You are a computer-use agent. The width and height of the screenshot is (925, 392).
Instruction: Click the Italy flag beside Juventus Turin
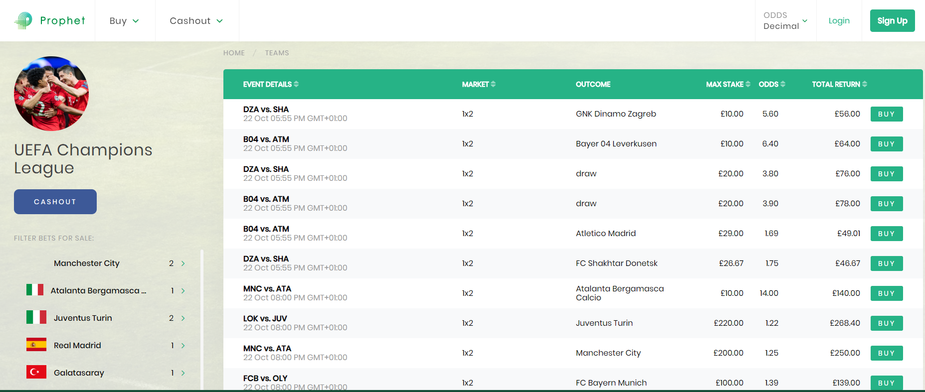[x=36, y=317]
